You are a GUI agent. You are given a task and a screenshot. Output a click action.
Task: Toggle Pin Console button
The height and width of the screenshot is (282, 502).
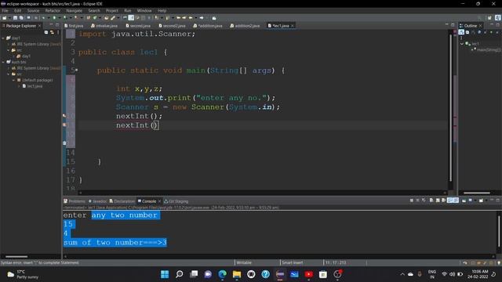coord(464,201)
